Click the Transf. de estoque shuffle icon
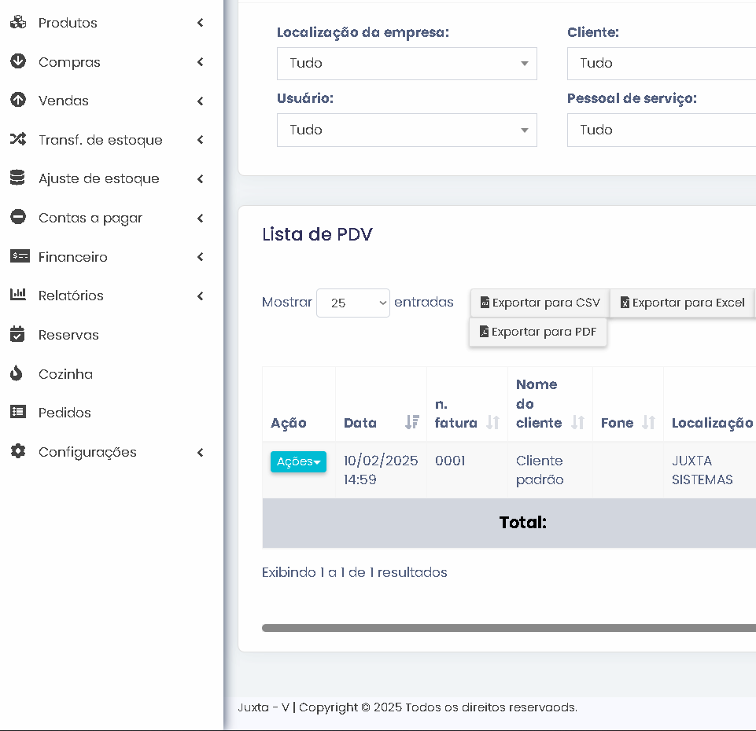Image resolution: width=756 pixels, height=731 pixels. [x=17, y=140]
